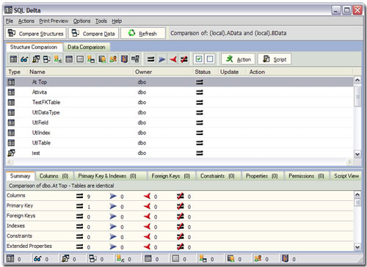Image resolution: width=367 pixels, height=267 pixels.
Task: Switch to the Script View tab
Action: coord(346,176)
